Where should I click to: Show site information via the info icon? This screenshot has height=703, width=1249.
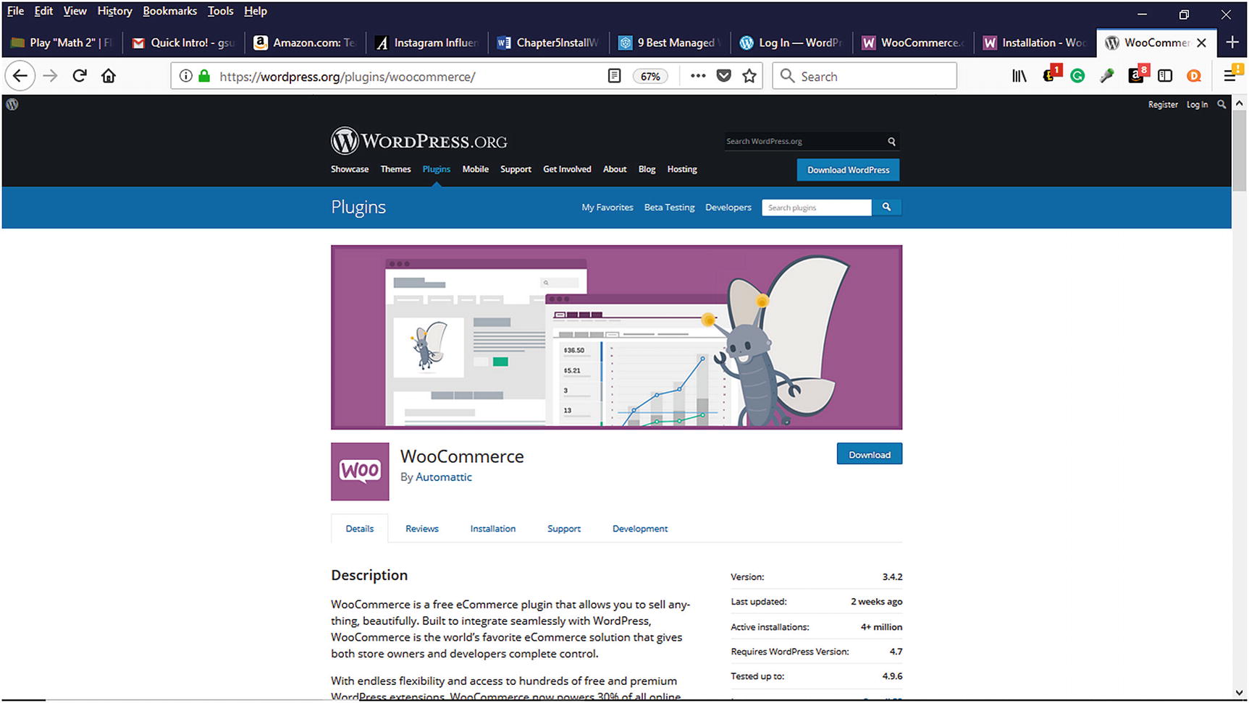[x=186, y=76]
